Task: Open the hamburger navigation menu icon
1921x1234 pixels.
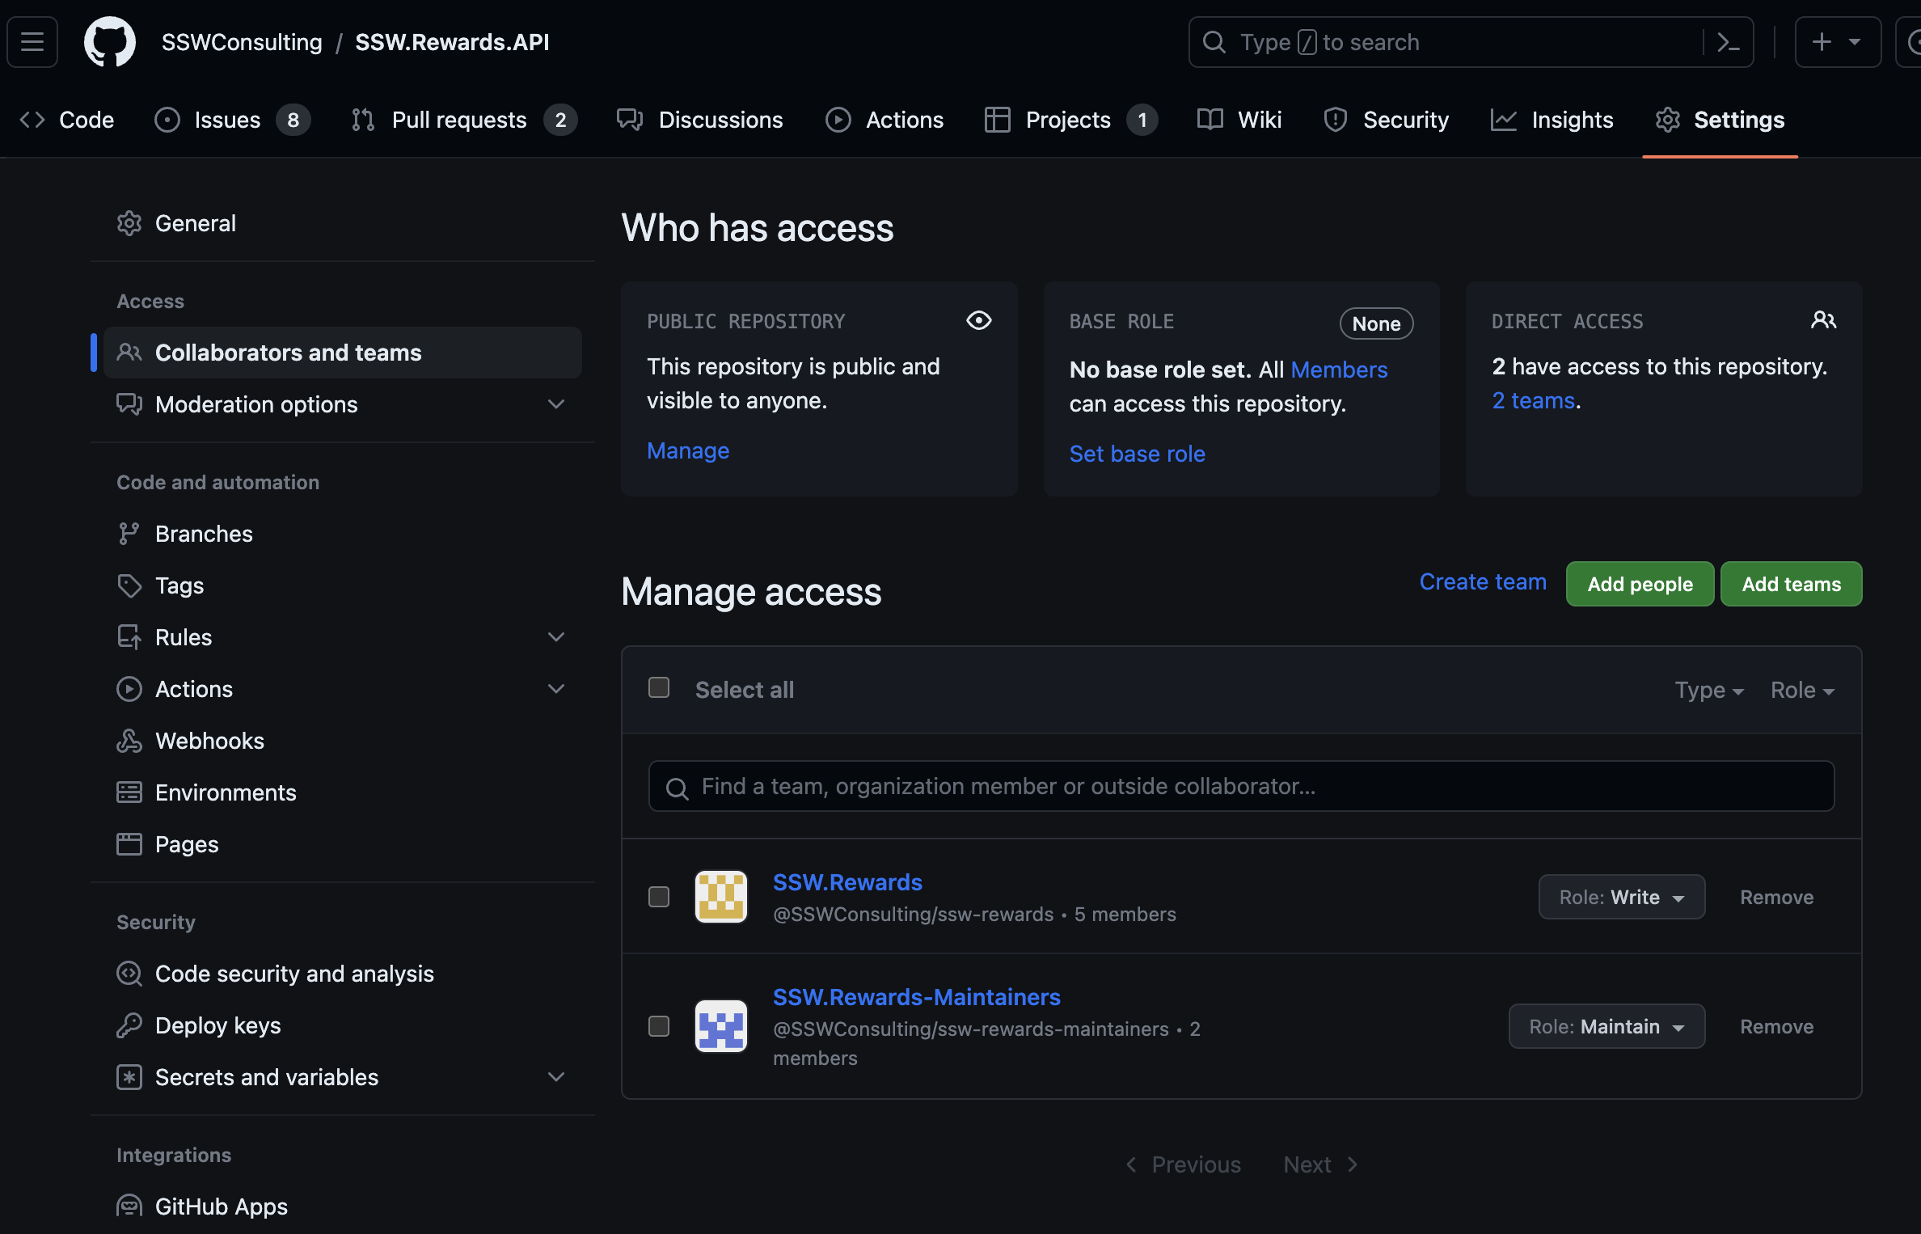Action: point(32,42)
